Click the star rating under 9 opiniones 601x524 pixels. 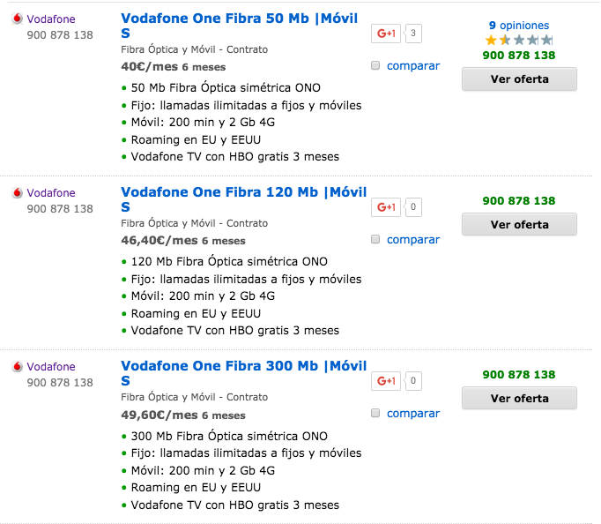(x=519, y=41)
